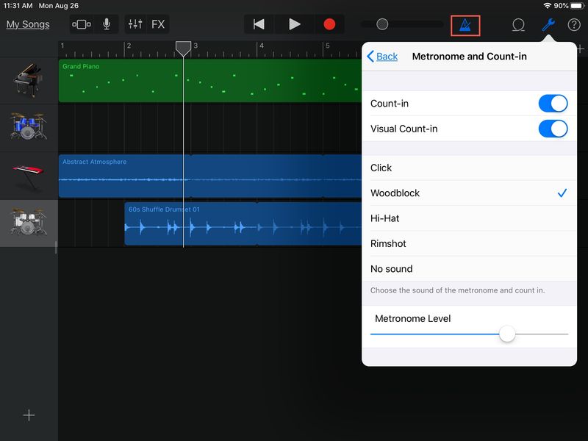Open song settings wrench icon
The width and height of the screenshot is (588, 441).
click(x=548, y=25)
